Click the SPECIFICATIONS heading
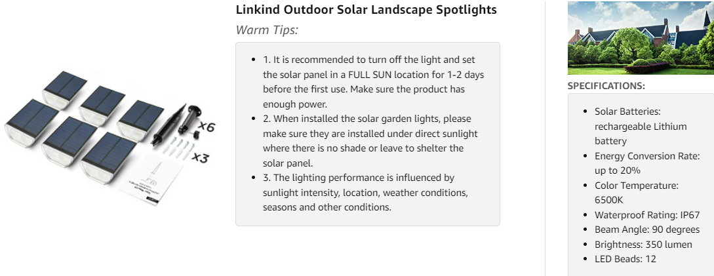This screenshot has width=714, height=276. click(606, 86)
